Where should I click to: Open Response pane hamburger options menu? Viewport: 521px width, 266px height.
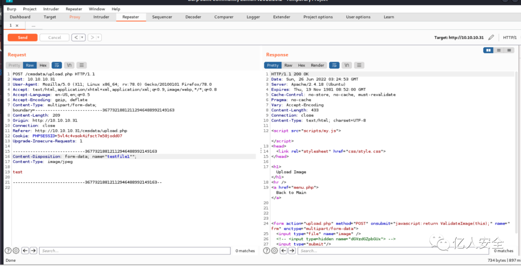pyautogui.click(x=359, y=65)
